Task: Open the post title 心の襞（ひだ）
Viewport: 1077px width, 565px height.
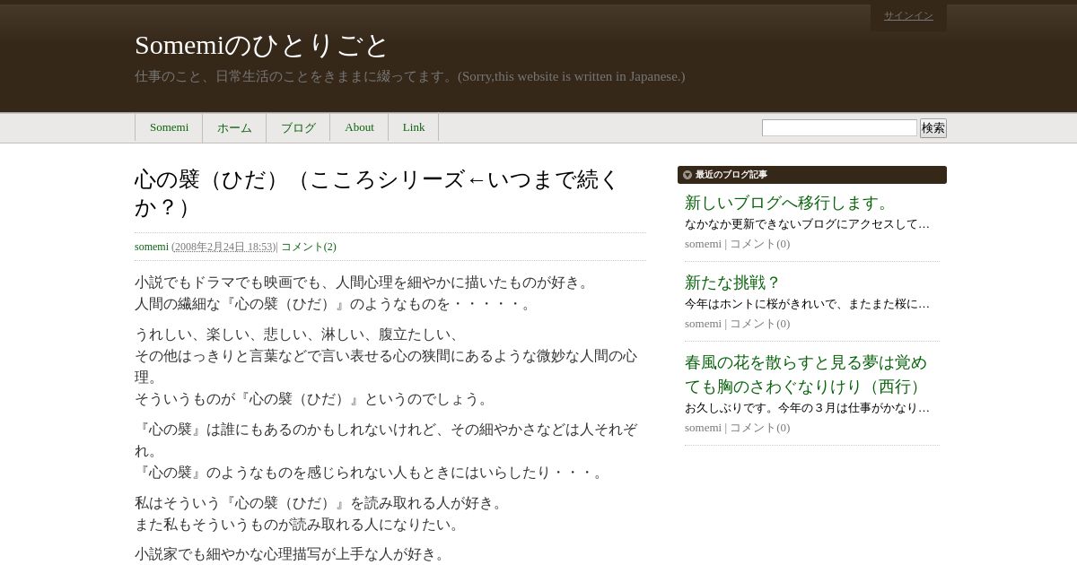Action: point(377,193)
